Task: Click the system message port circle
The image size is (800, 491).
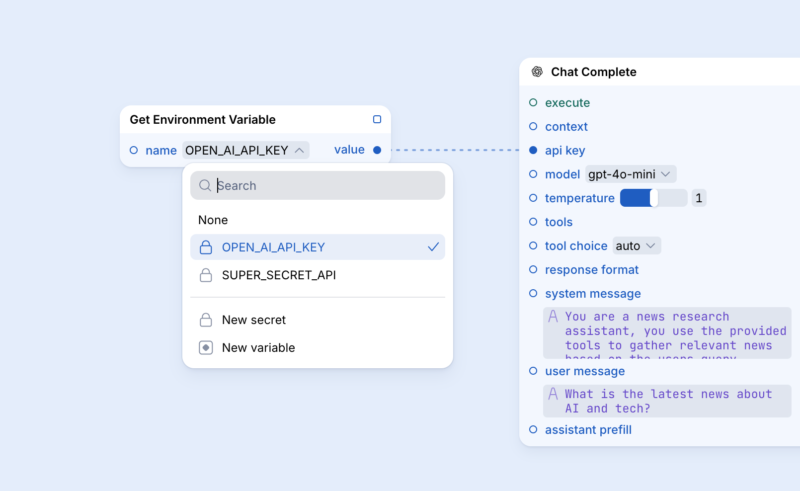Action: coord(533,293)
